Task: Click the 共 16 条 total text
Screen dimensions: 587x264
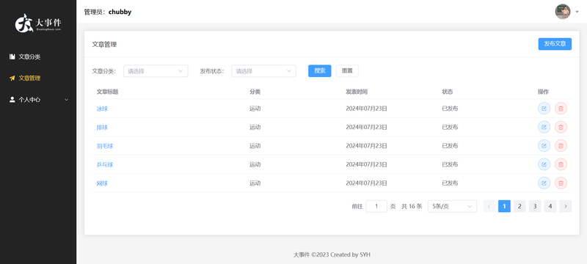Action: click(412, 206)
